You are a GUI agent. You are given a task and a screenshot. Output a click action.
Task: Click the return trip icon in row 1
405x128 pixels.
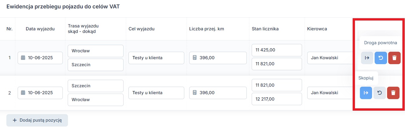(x=381, y=58)
